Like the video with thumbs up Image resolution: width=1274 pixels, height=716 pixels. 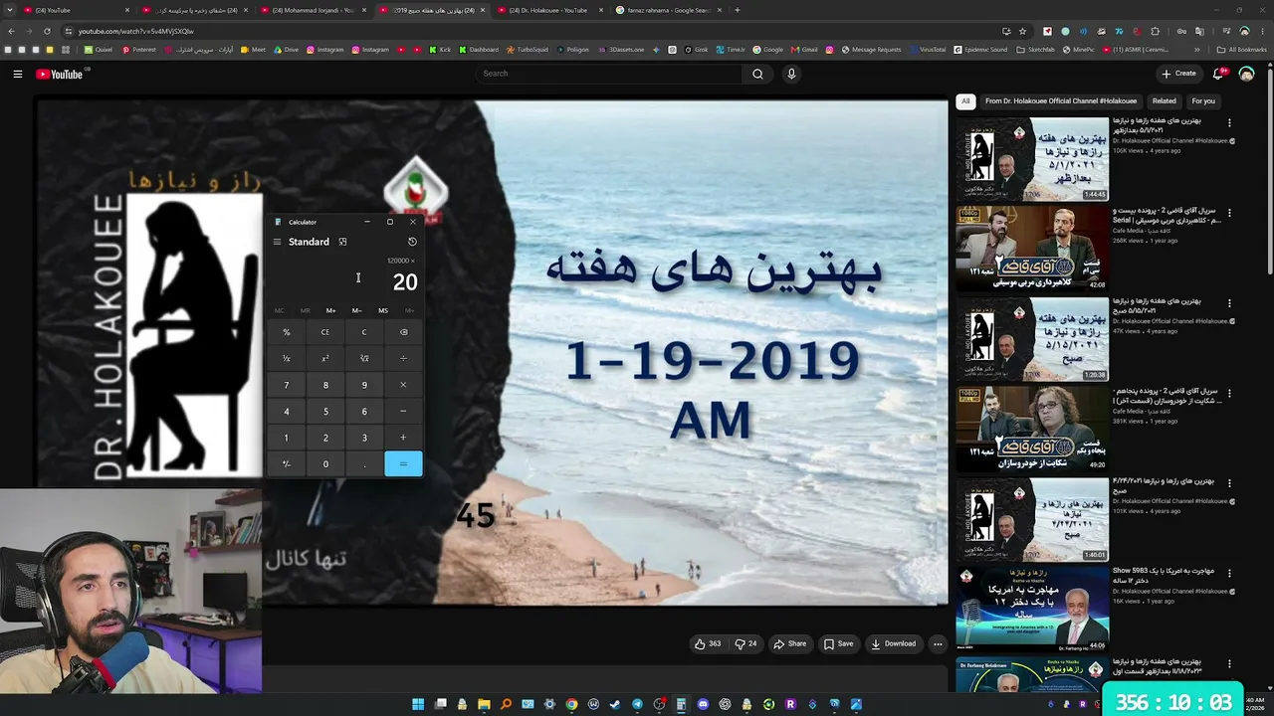[x=708, y=643]
